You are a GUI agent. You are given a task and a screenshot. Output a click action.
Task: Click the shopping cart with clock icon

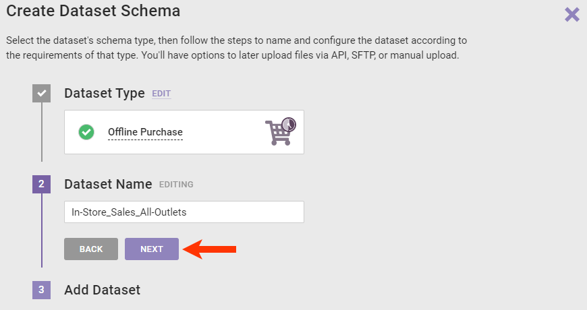coord(281,132)
